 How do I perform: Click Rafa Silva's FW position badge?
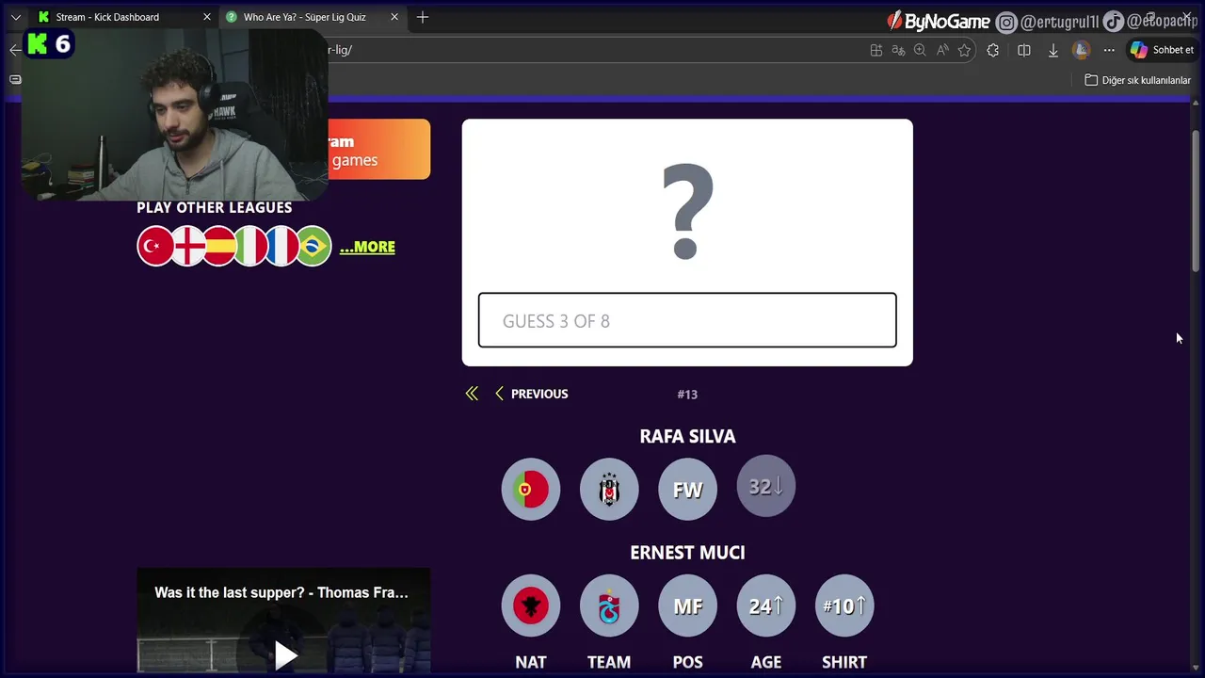(x=687, y=490)
